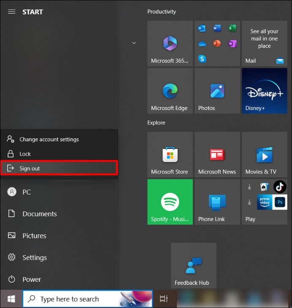The height and width of the screenshot is (308, 292).
Task: Open the Phone Link tile
Action: tap(217, 202)
